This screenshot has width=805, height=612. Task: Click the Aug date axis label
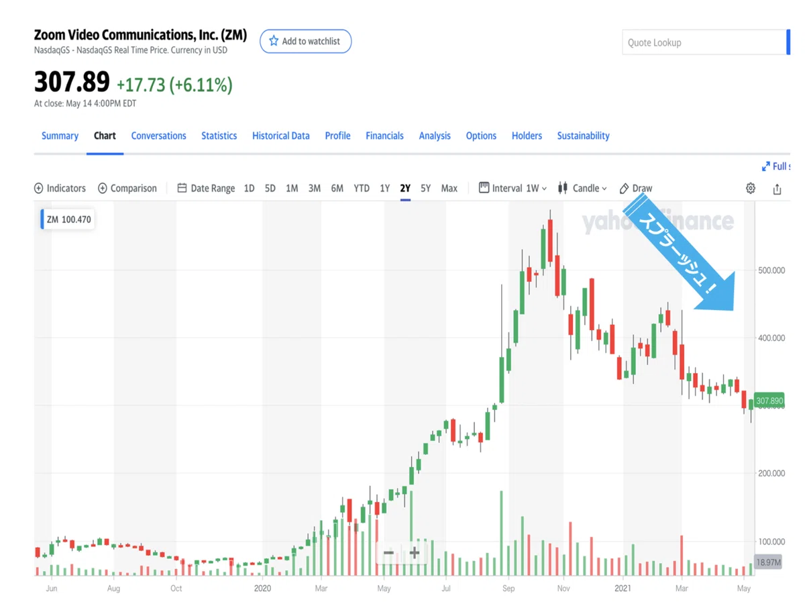click(113, 589)
